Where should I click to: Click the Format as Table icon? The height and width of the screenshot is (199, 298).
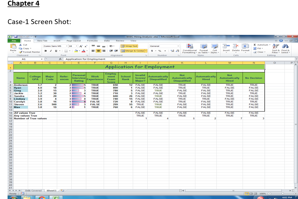203,46
